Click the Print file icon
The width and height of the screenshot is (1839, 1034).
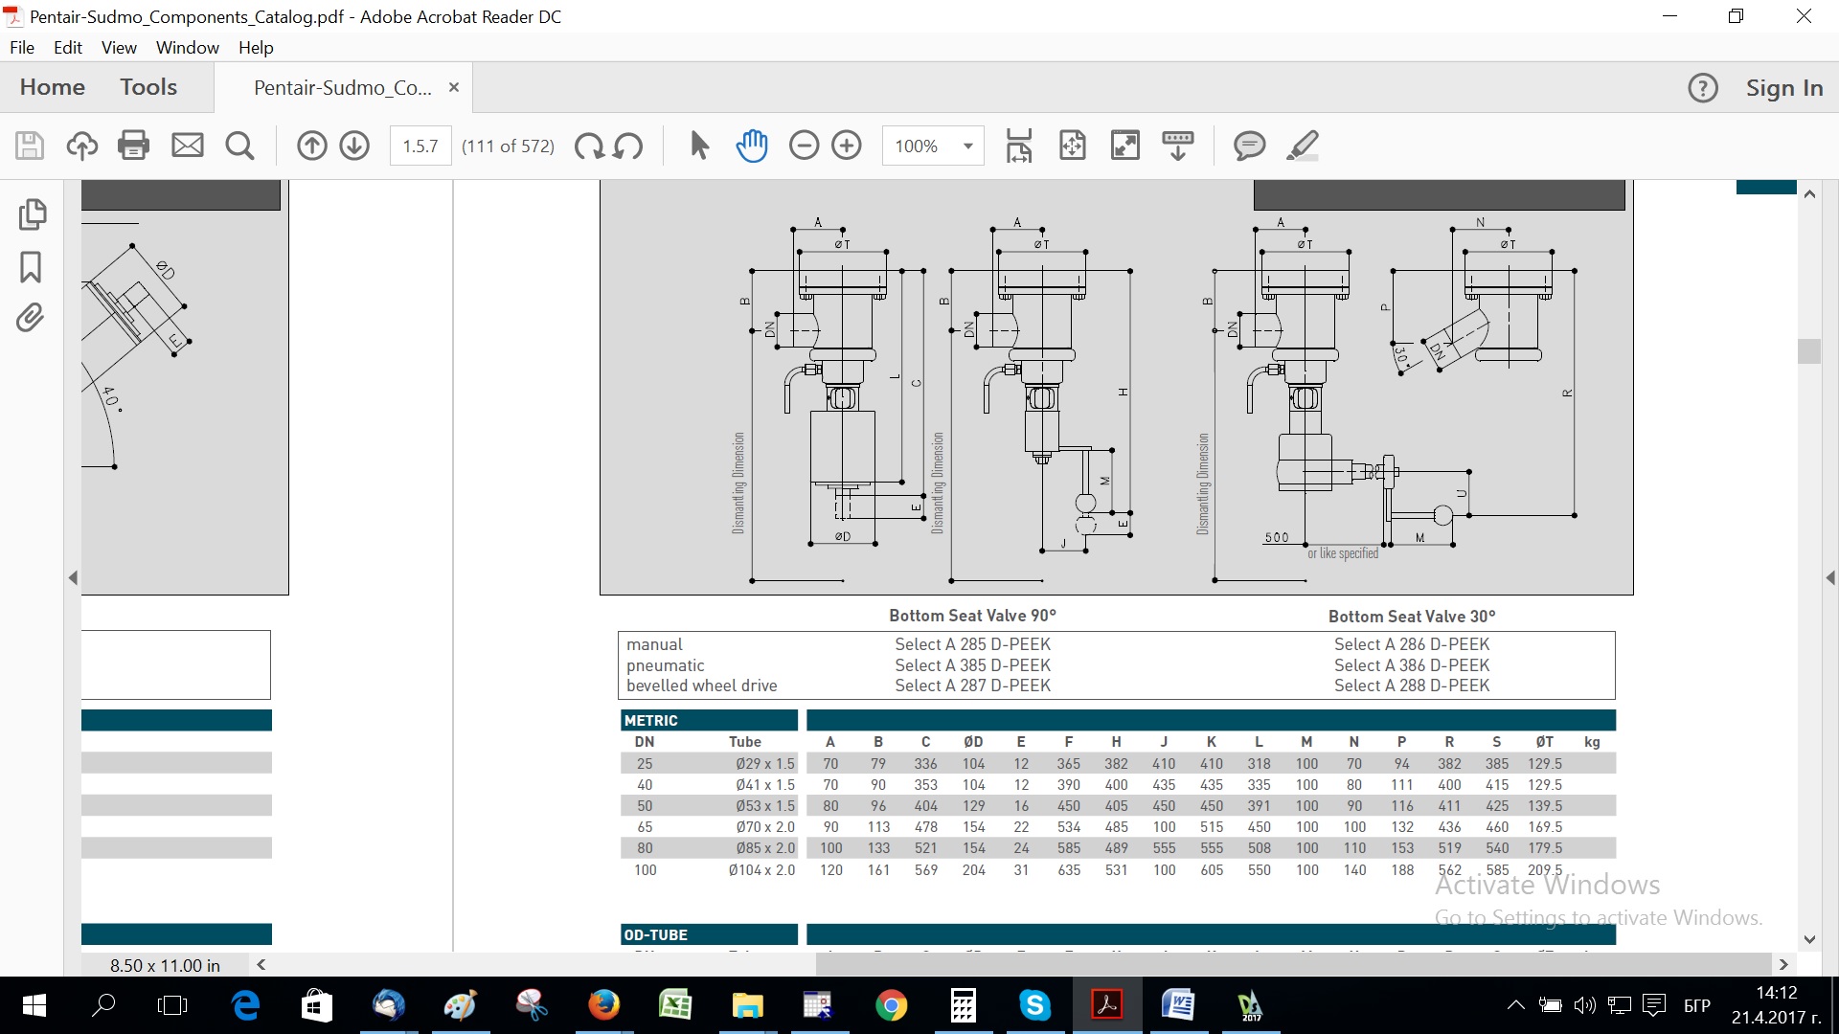133,146
